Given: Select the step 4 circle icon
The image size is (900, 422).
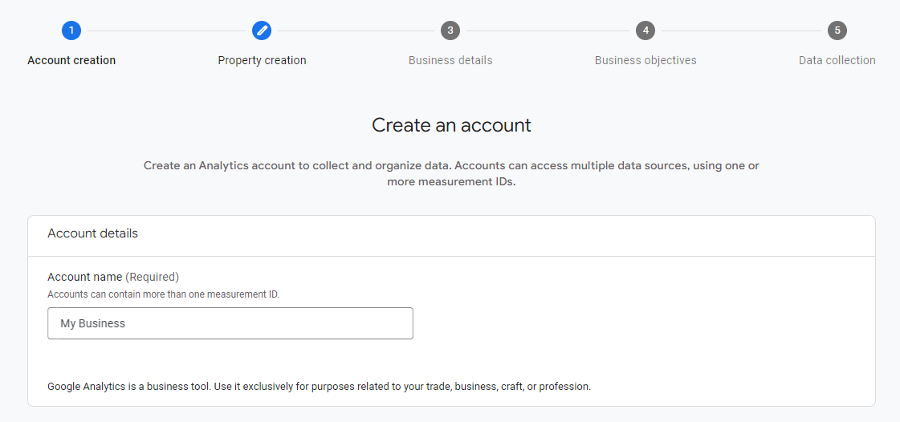Looking at the screenshot, I should click(645, 30).
